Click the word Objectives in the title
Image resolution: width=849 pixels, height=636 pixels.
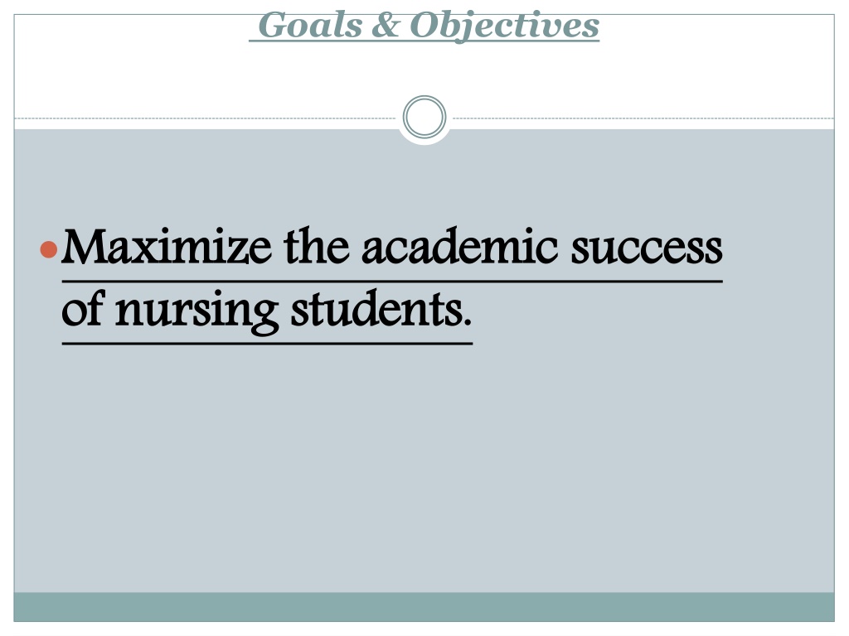[x=505, y=26]
